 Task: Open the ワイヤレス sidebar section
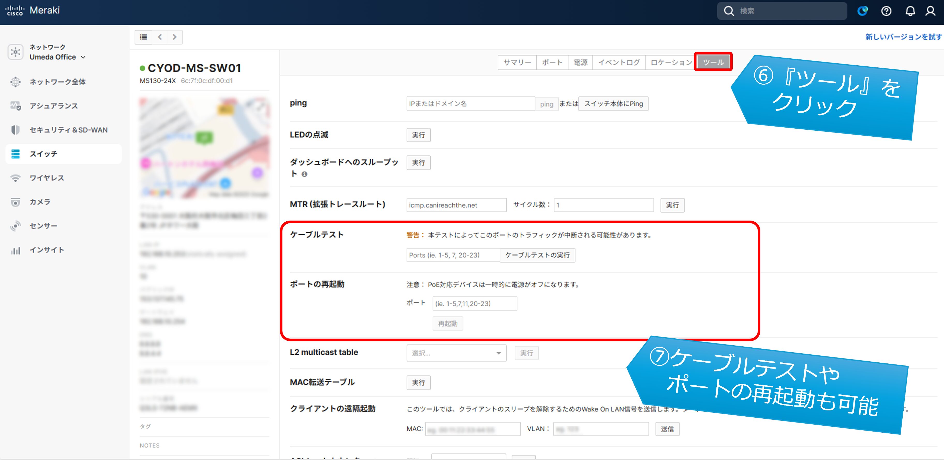(47, 178)
